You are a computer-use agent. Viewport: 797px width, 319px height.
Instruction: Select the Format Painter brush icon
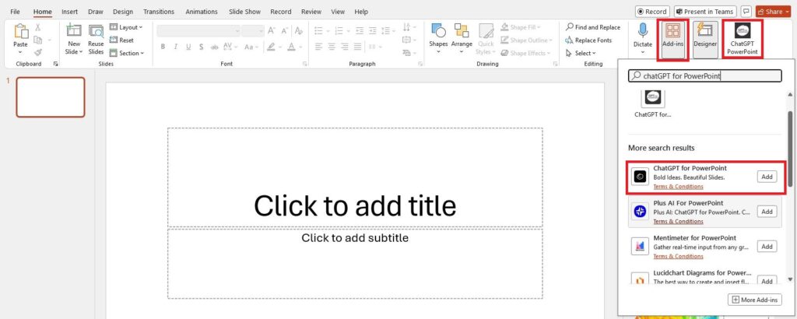coord(38,52)
